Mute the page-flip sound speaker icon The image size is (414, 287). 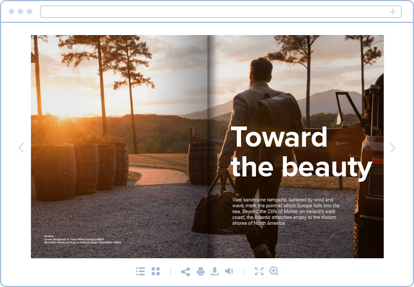pos(229,272)
